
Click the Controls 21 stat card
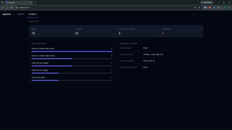[94, 31]
